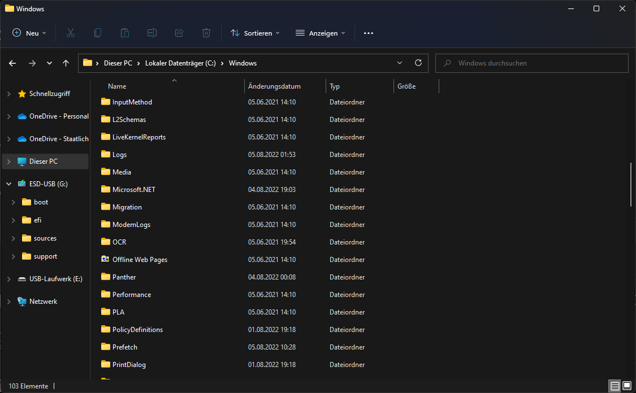Open the three-dots more options menu
This screenshot has height=393, width=636.
pyautogui.click(x=368, y=33)
